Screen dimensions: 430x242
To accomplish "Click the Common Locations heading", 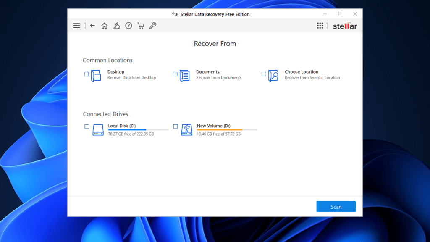I will pyautogui.click(x=107, y=60).
